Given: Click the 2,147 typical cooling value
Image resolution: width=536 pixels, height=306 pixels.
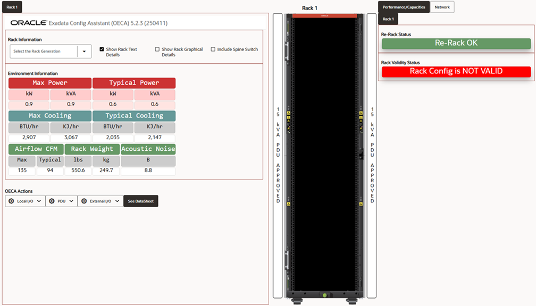Looking at the screenshot, I should (155, 137).
